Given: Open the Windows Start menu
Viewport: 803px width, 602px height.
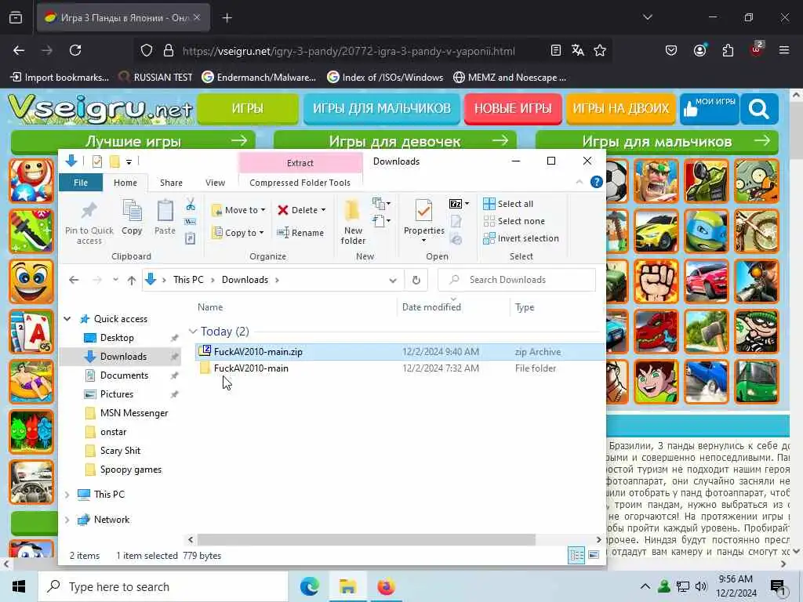Looking at the screenshot, I should (19, 586).
